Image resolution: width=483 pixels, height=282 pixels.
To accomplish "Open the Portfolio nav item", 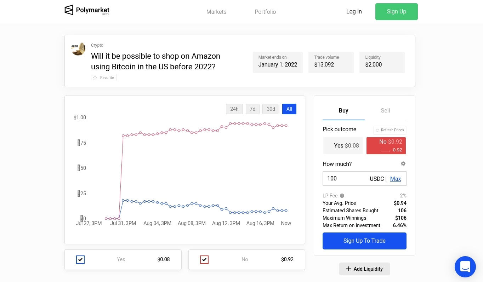I will (x=265, y=12).
